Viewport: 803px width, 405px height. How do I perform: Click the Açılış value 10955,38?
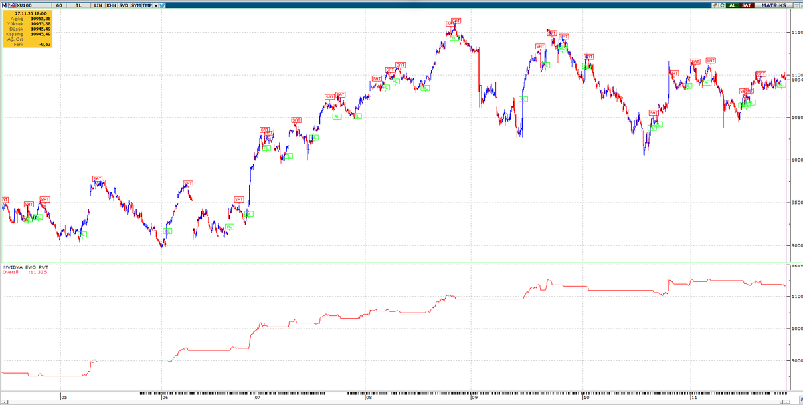point(41,19)
